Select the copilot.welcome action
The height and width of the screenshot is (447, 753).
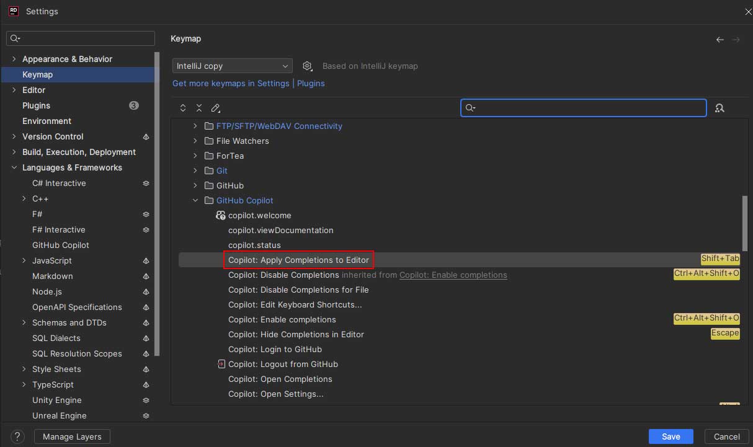coord(259,215)
